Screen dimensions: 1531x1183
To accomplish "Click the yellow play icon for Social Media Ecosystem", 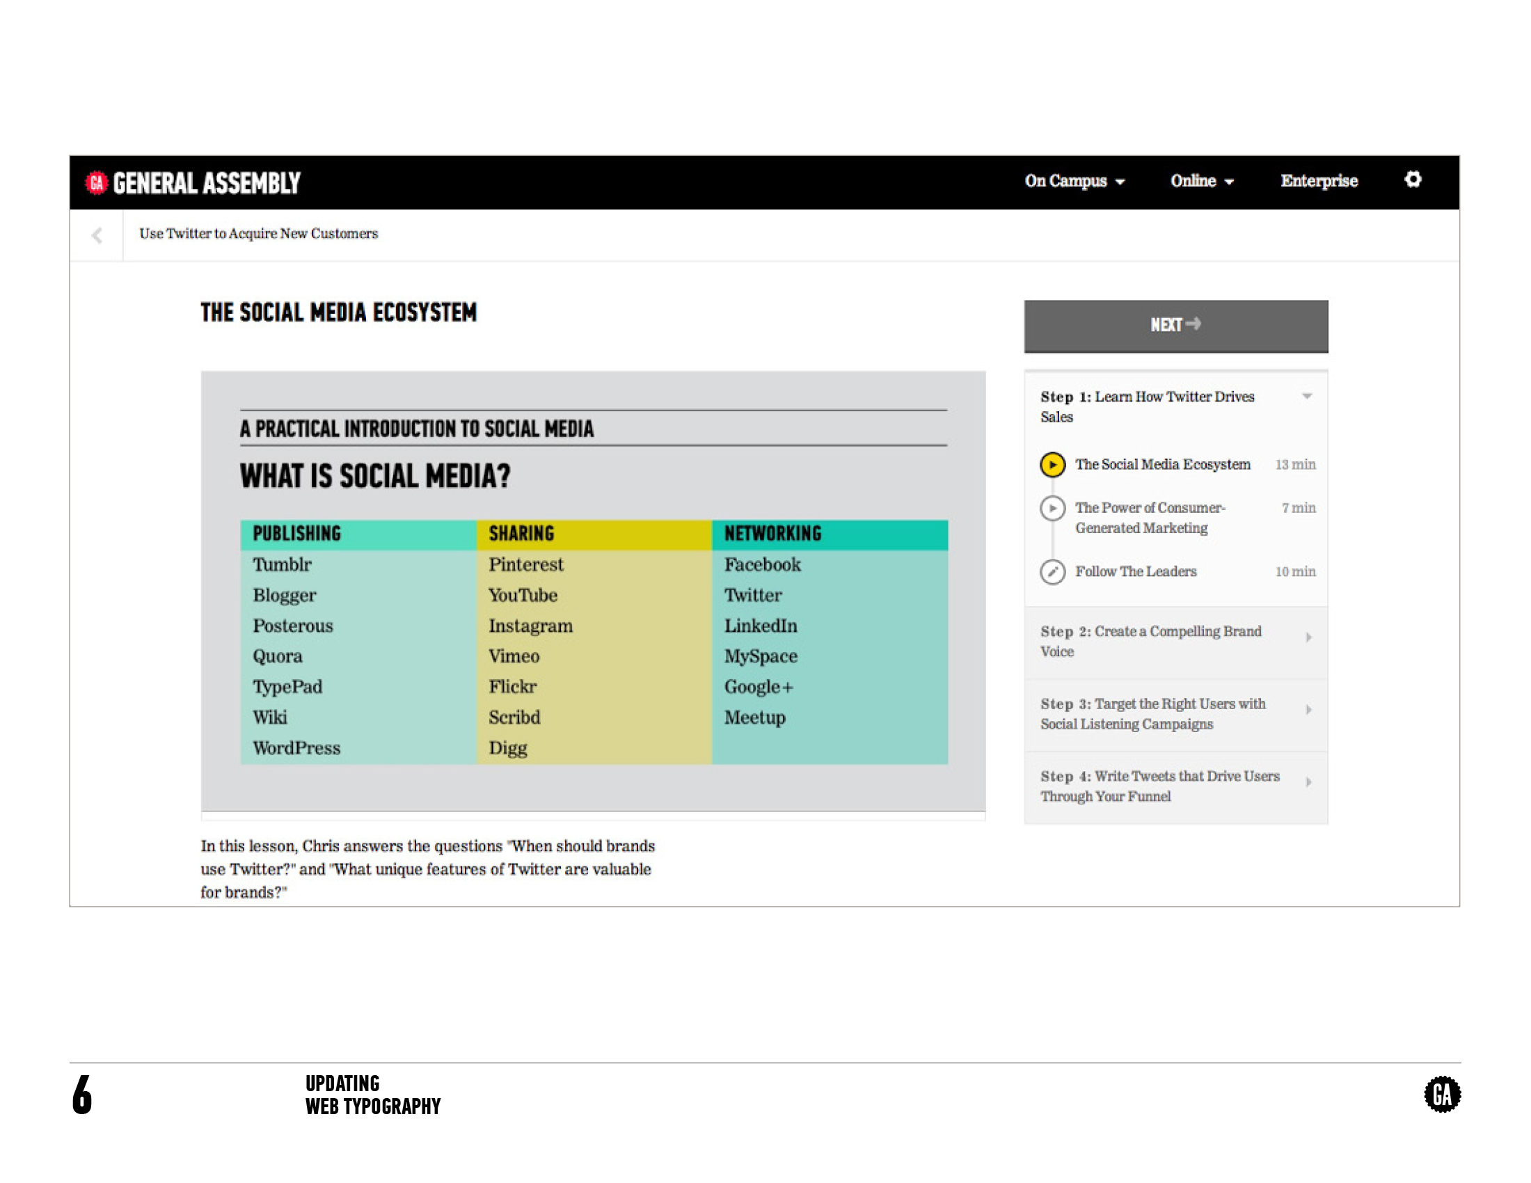I will 1052,465.
